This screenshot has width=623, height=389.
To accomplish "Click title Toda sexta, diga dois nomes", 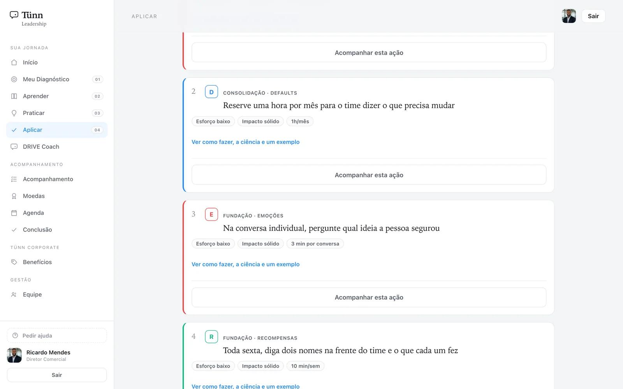I will click(x=340, y=350).
